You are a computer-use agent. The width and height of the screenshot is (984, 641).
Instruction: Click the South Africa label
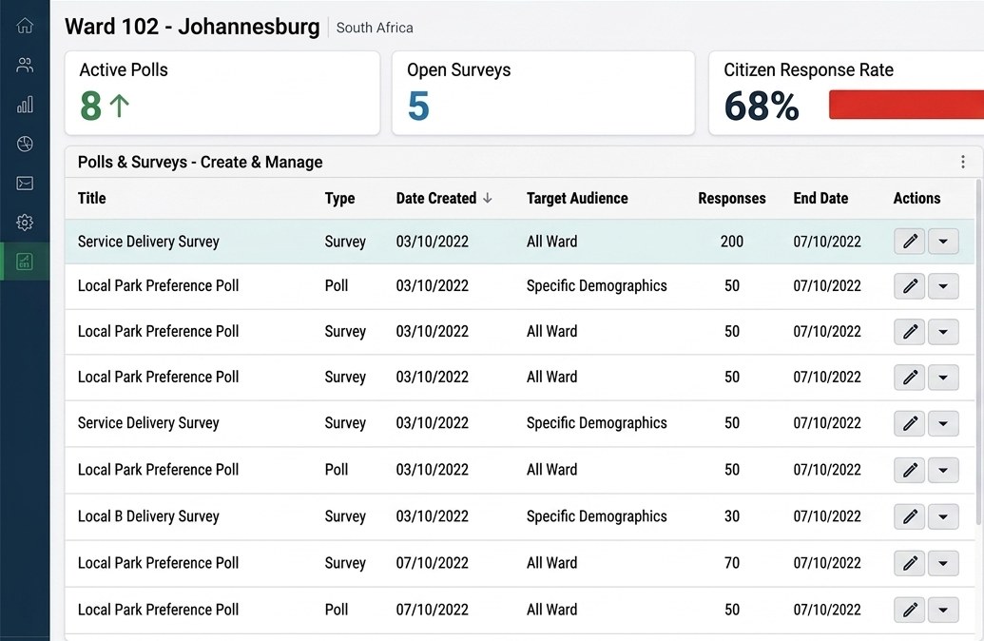point(374,28)
